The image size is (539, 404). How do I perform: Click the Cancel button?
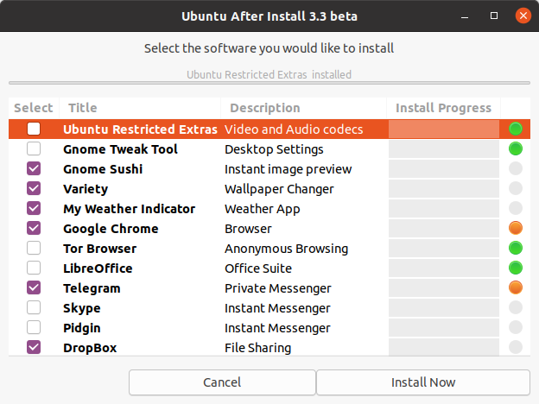tap(222, 382)
